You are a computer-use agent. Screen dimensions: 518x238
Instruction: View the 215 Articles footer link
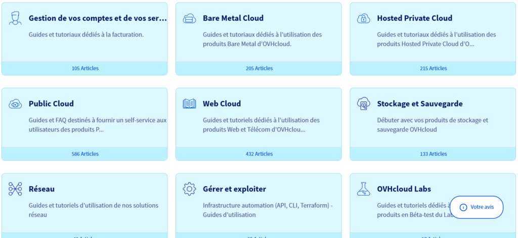click(x=433, y=69)
